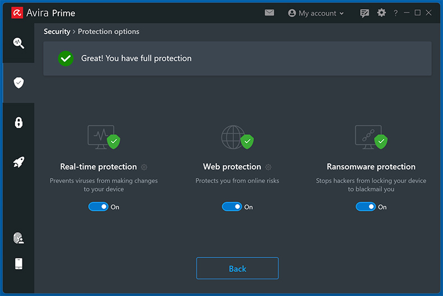Click the Web protection globe icon
Viewport: 443px width, 296px height.
pos(237,137)
